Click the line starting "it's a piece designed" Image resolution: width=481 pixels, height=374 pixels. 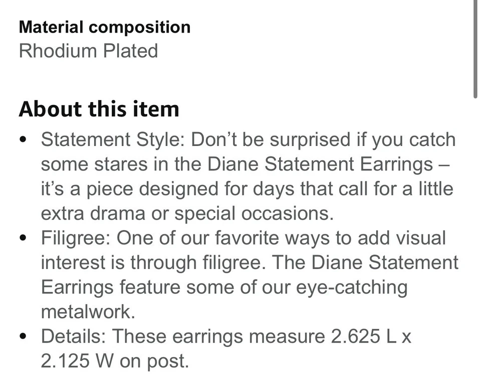247,189
